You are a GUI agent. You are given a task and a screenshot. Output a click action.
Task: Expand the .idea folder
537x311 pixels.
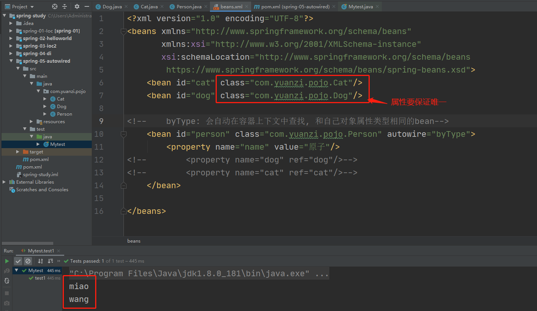11,23
